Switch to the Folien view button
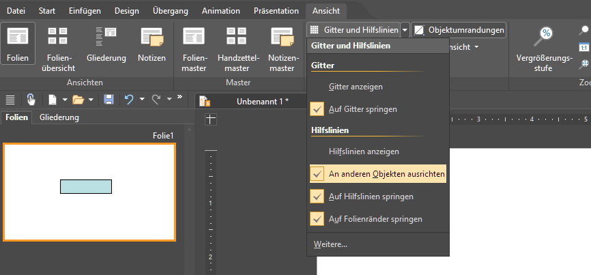Image resolution: width=591 pixels, height=275 pixels. point(18,43)
